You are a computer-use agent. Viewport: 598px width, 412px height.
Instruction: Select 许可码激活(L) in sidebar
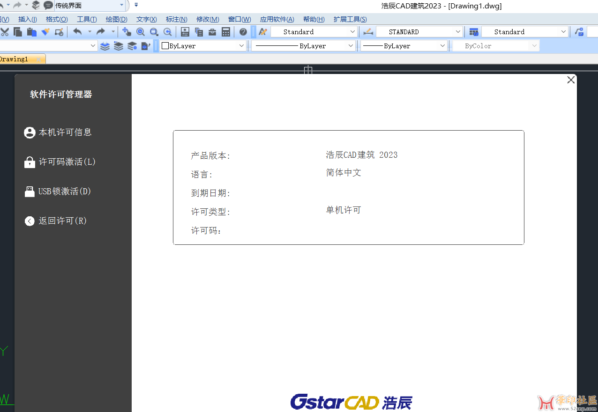(60, 162)
